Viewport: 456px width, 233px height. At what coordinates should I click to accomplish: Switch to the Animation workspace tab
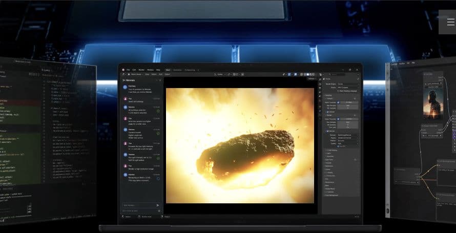tap(177, 70)
